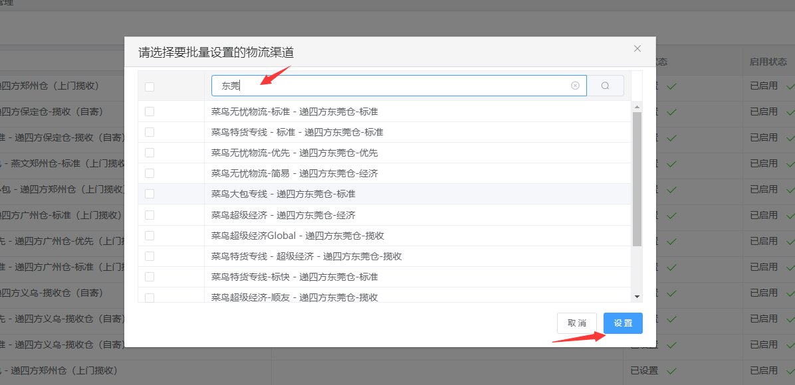795x385 pixels.
Task: Select text 菜鸟无忧物流-标准 - 递四方东莞仓-标准
Action: point(294,112)
